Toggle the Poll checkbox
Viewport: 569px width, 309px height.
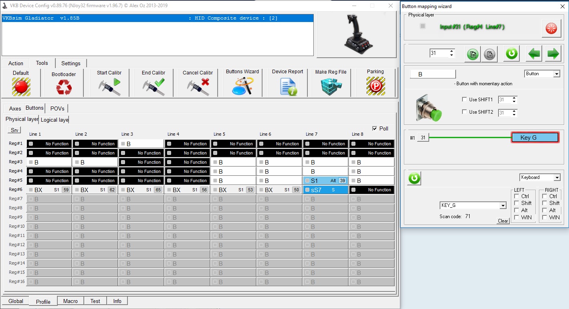375,128
